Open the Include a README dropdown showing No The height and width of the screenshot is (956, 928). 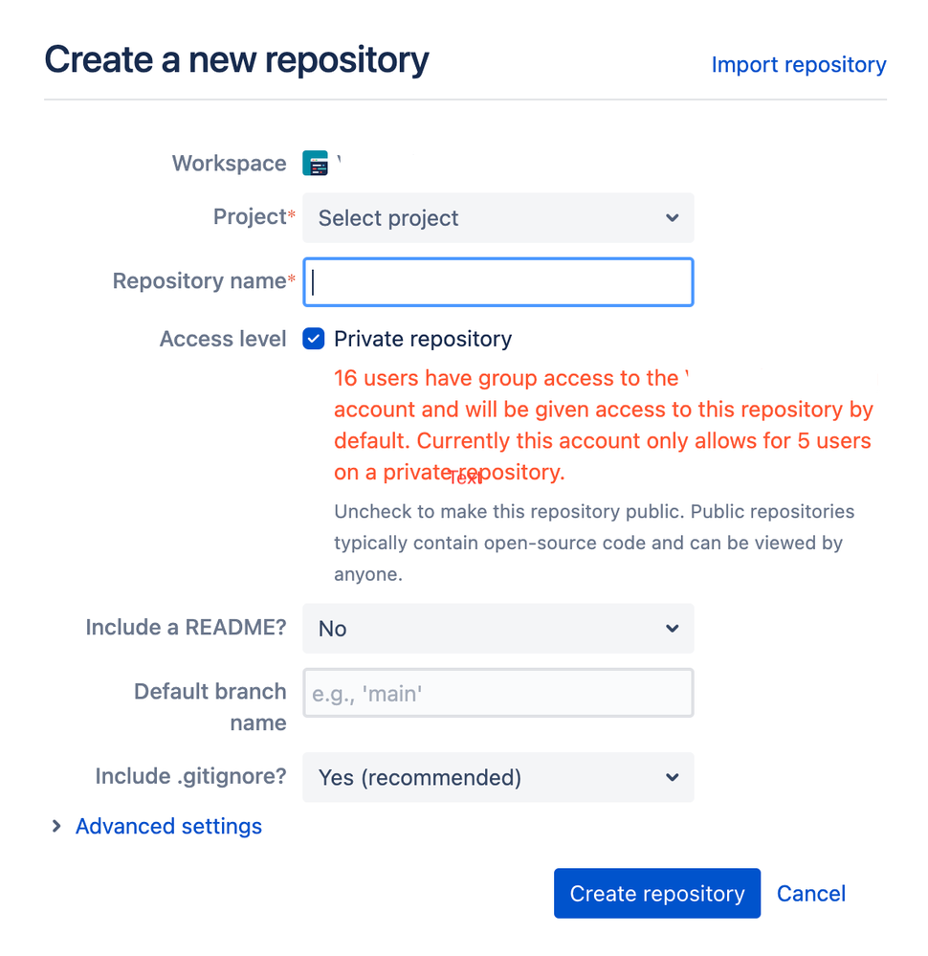(x=498, y=628)
